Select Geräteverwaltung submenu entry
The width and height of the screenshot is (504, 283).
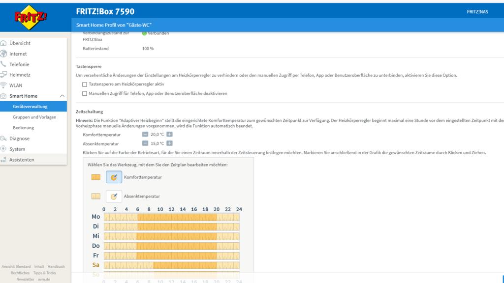30,107
